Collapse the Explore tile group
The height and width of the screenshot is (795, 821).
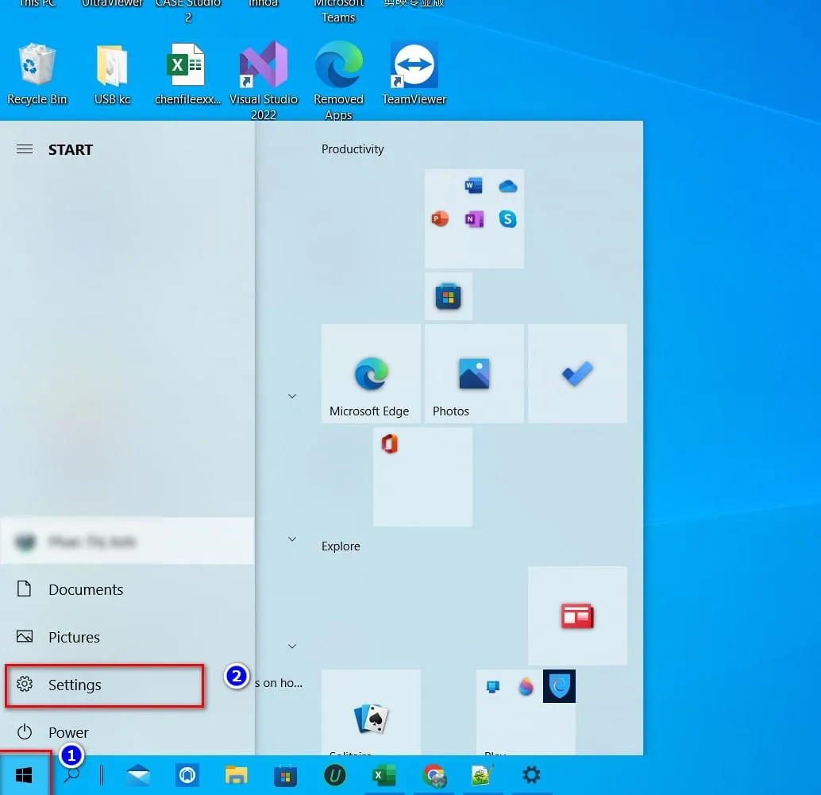coord(292,539)
